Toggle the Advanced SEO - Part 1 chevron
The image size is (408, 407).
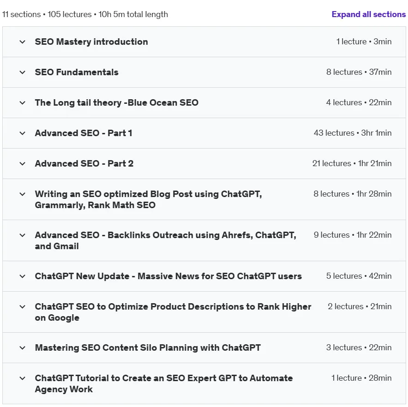(22, 133)
